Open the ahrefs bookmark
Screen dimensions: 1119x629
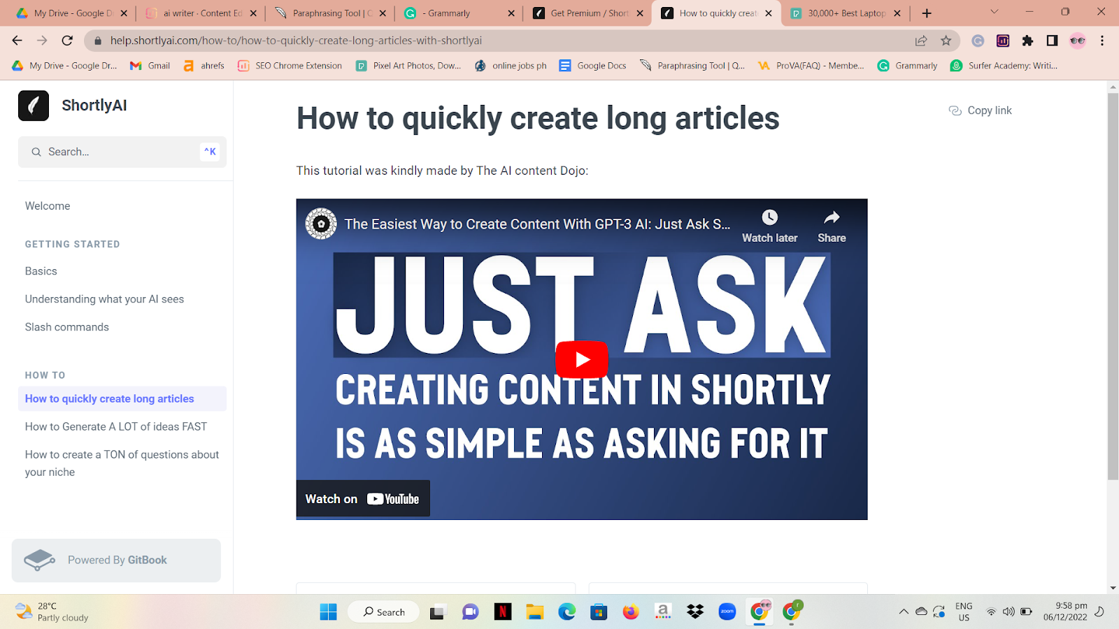pos(204,66)
